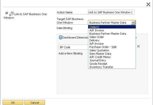Choose Goods Receipt from the list
153x105 pixels.
[112, 64]
